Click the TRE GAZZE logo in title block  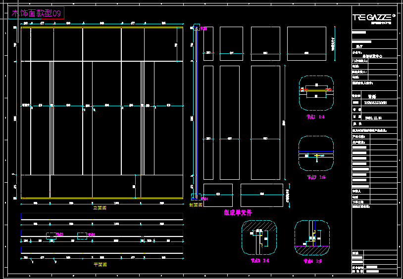coord(374,18)
